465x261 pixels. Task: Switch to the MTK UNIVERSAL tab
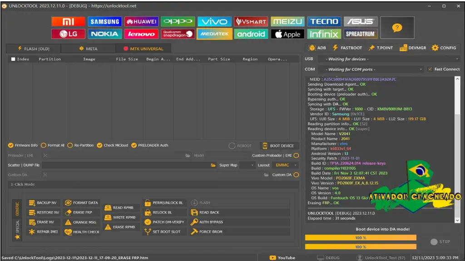(143, 48)
